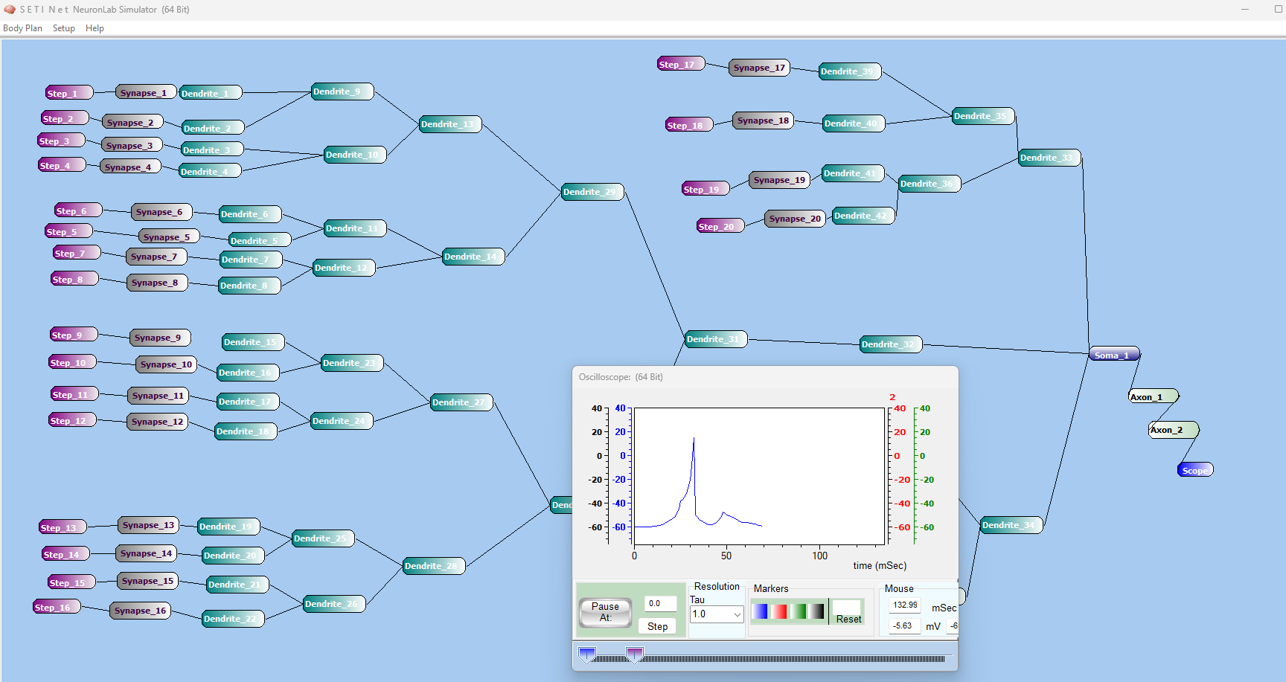The height and width of the screenshot is (682, 1286).
Task: Pick the red marker swatch
Action: point(778,611)
